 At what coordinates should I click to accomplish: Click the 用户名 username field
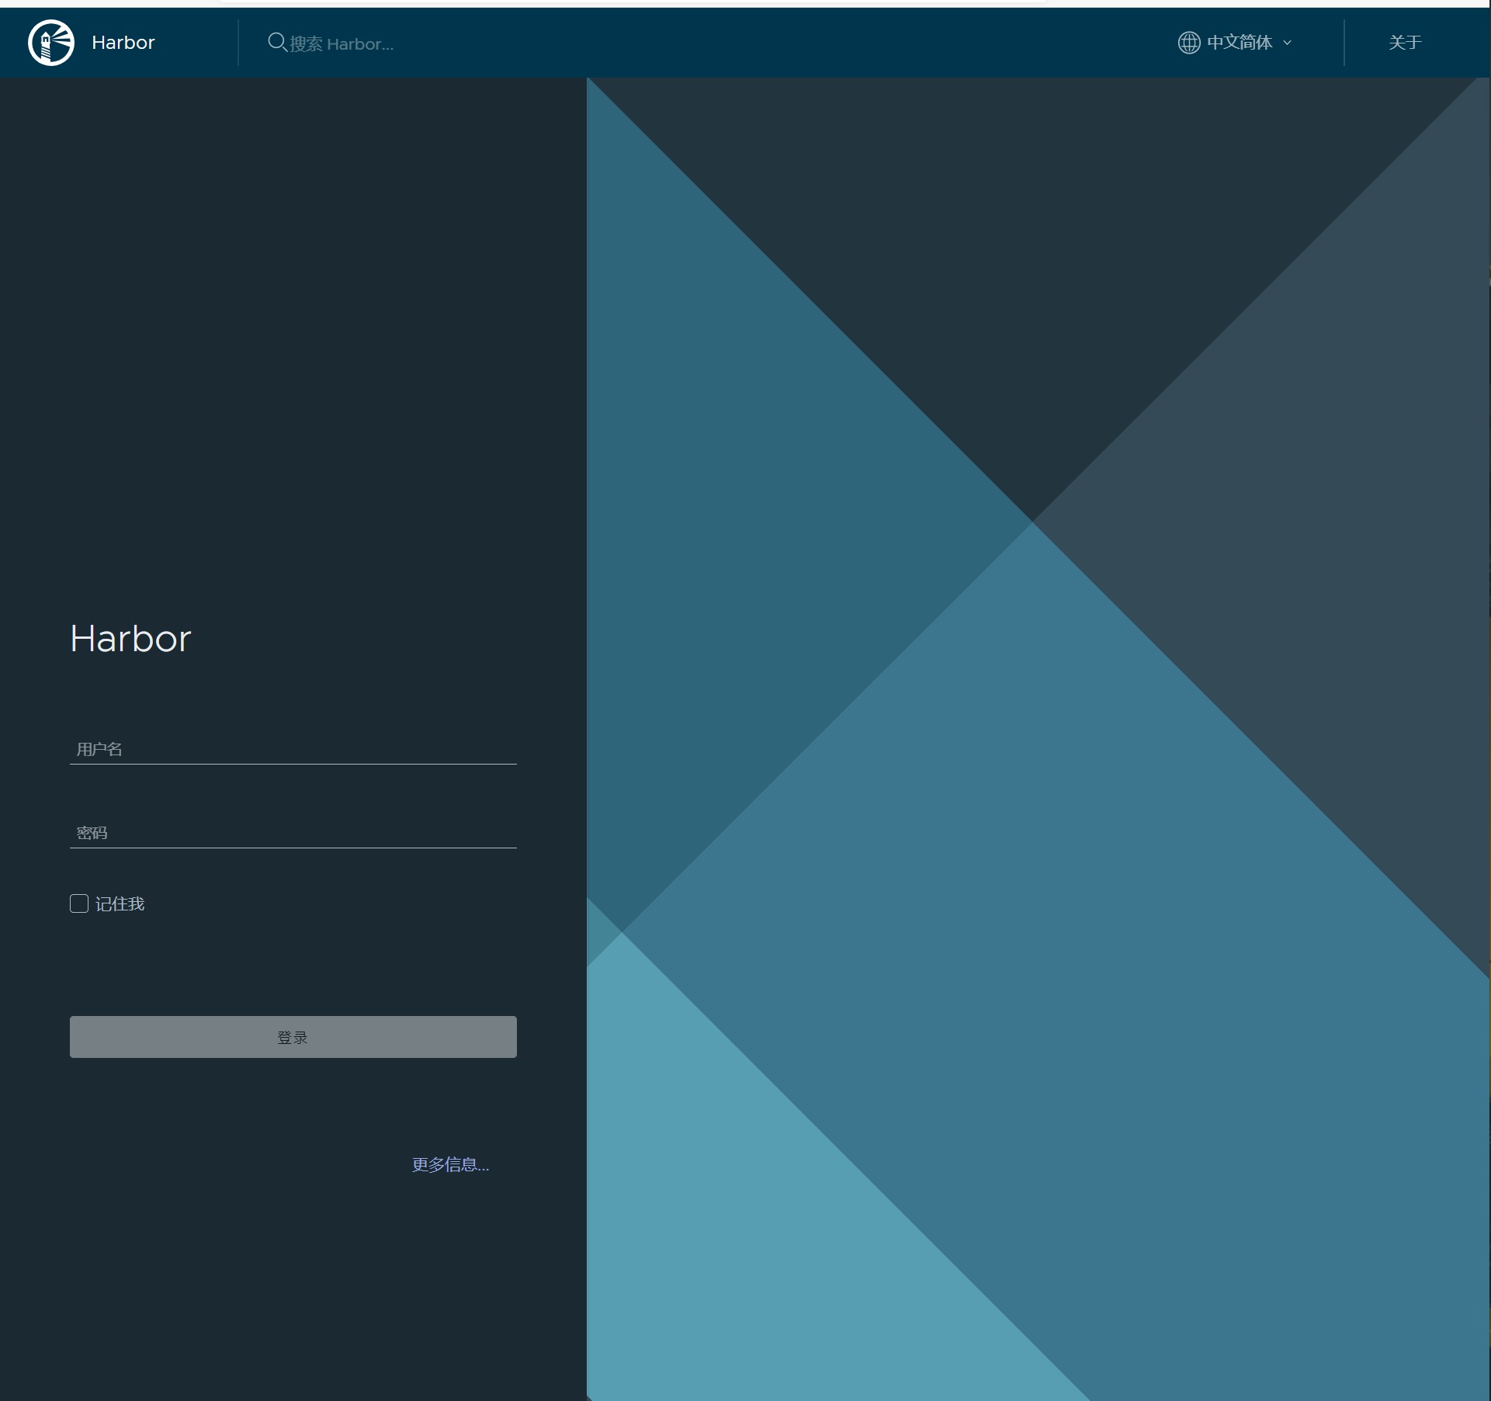[293, 749]
